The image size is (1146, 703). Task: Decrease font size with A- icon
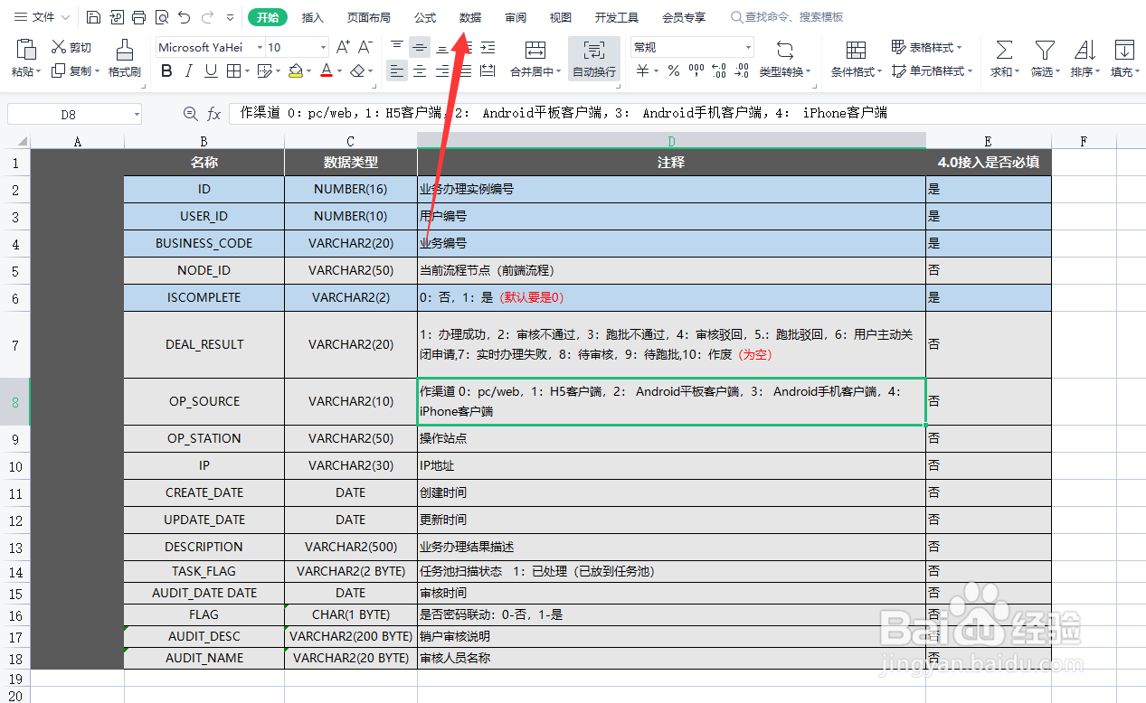pyautogui.click(x=365, y=47)
